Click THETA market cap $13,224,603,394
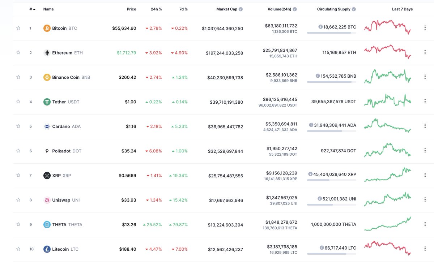The height and width of the screenshot is (263, 434). (x=225, y=225)
